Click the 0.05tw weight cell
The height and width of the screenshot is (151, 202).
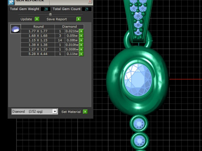(72, 36)
